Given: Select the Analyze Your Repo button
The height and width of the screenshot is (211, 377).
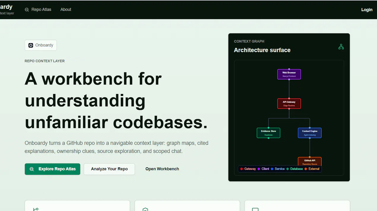Looking at the screenshot, I should [x=109, y=169].
